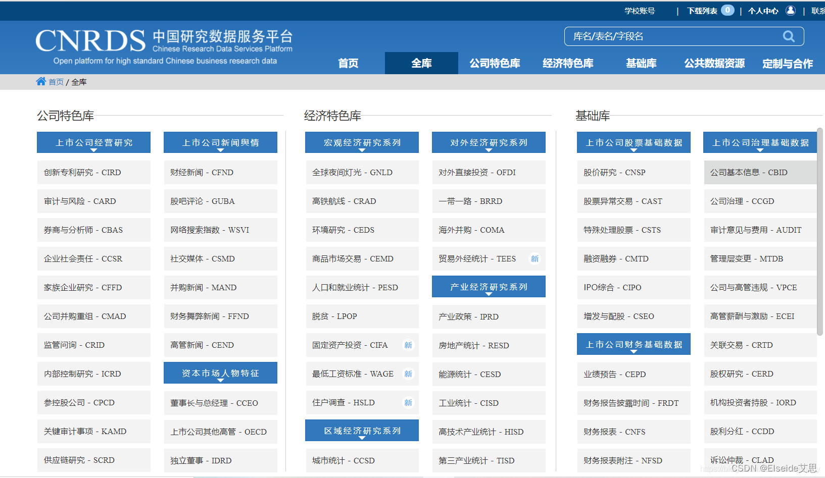825x478 pixels.
Task: Click the 学校账号 link
Action: point(640,11)
